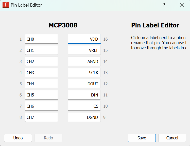
Task: Click pin number 6
Action: [21, 95]
